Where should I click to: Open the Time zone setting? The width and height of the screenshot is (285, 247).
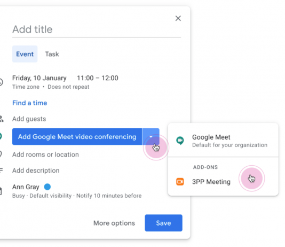tap(26, 87)
